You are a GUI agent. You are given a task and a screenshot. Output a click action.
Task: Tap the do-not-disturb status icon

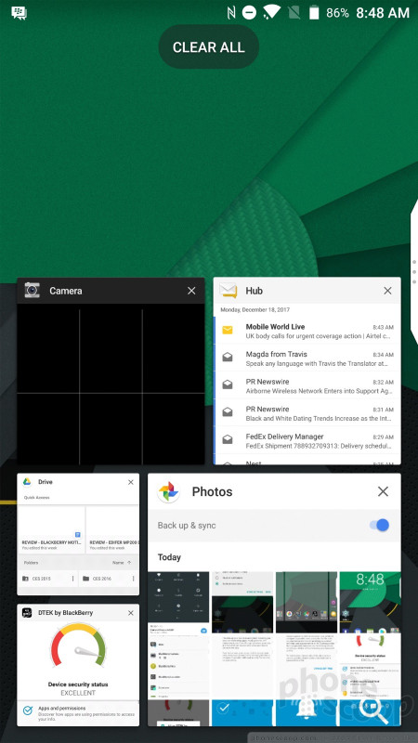[249, 13]
